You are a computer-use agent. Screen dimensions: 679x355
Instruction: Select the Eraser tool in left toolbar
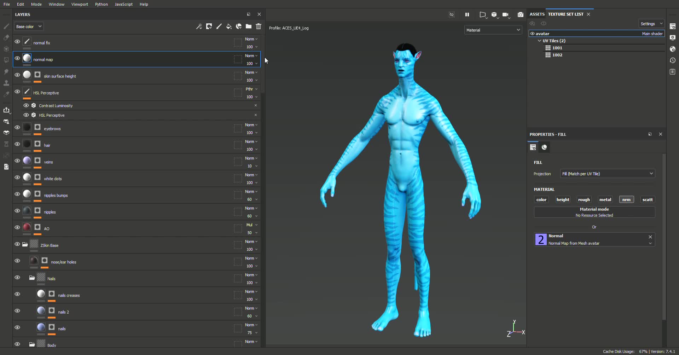pos(6,37)
